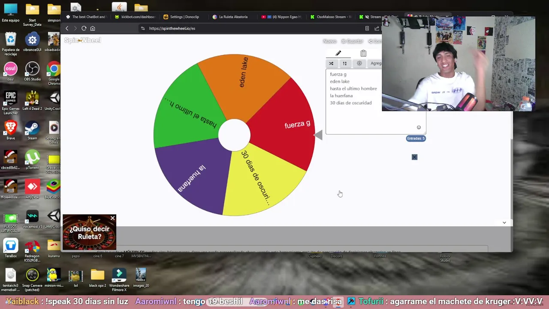Screen dimensions: 549x309
Task: Click the site settings icon in address bar
Action: pyautogui.click(x=143, y=28)
